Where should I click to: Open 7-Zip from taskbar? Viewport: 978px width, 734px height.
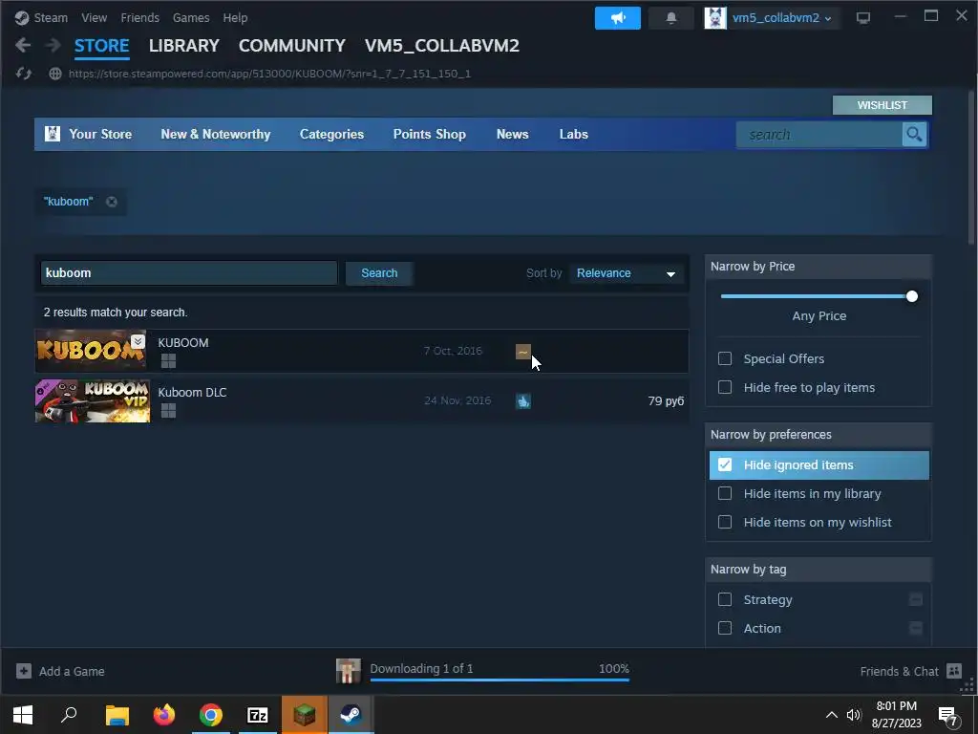tap(258, 715)
